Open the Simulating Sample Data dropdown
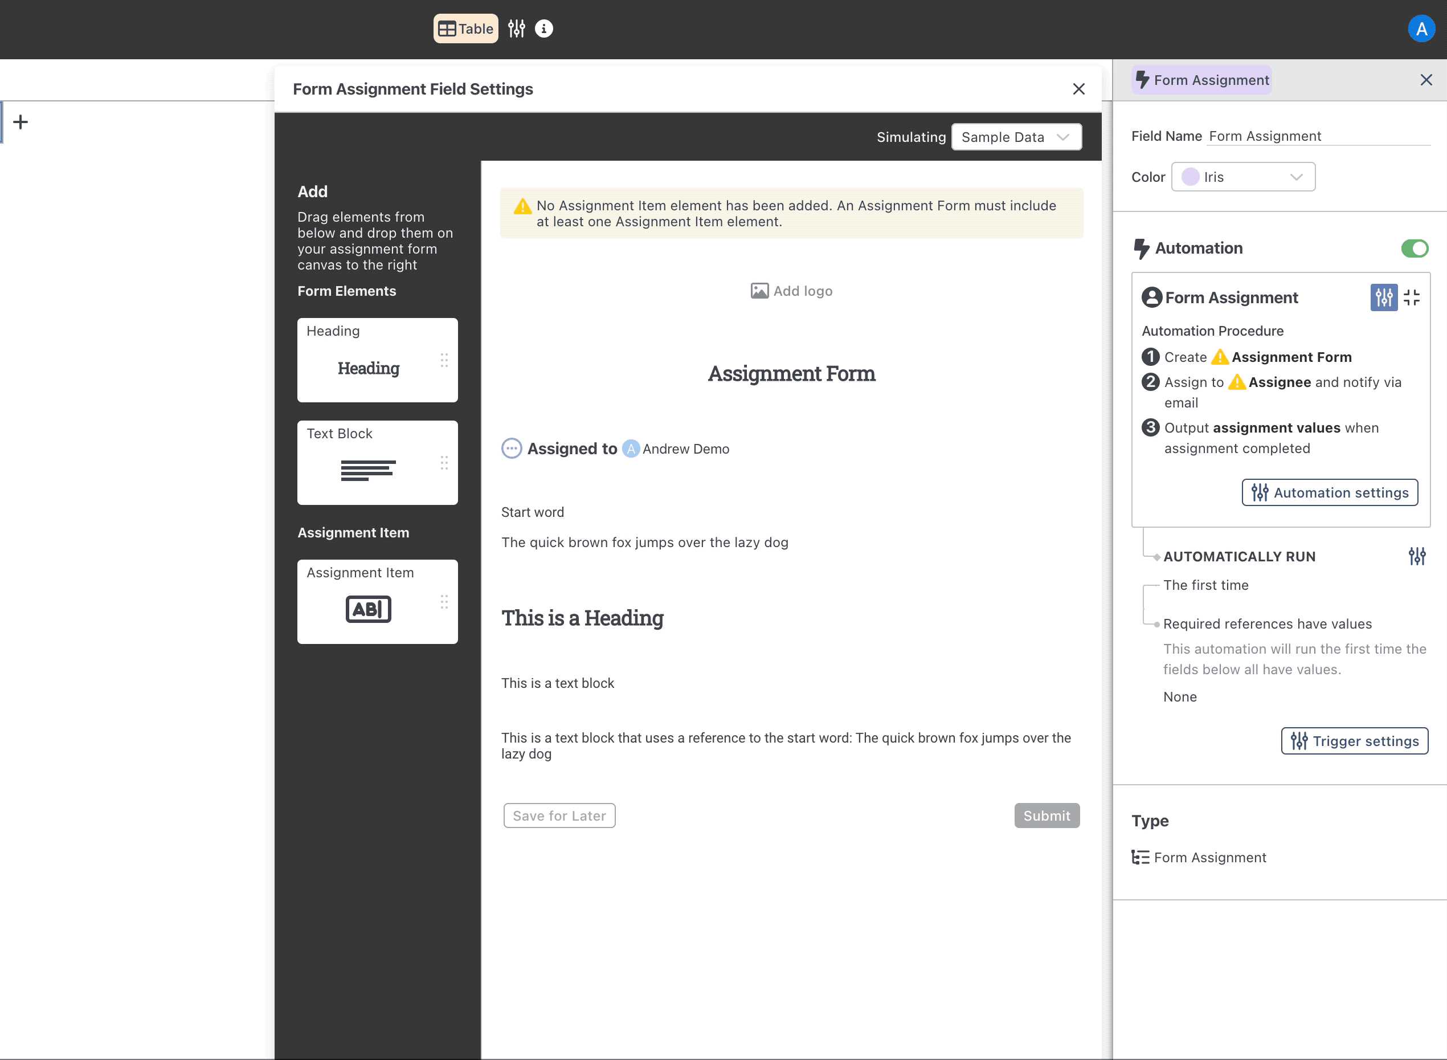The width and height of the screenshot is (1447, 1060). pos(1016,137)
